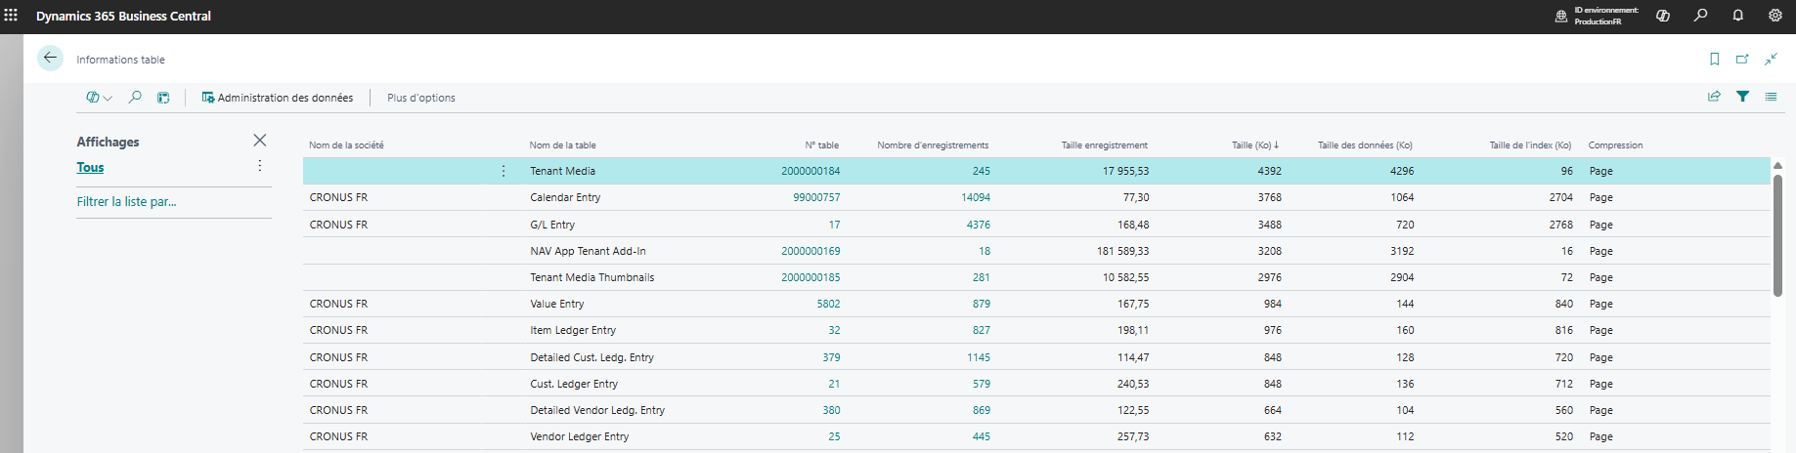
Task: Toggle the filter pane funnel icon
Action: pos(1742,97)
